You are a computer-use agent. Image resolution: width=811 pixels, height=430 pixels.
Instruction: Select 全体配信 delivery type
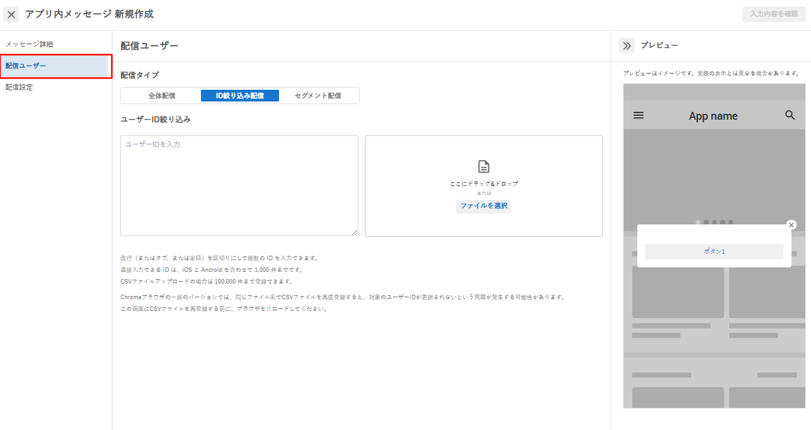point(161,96)
